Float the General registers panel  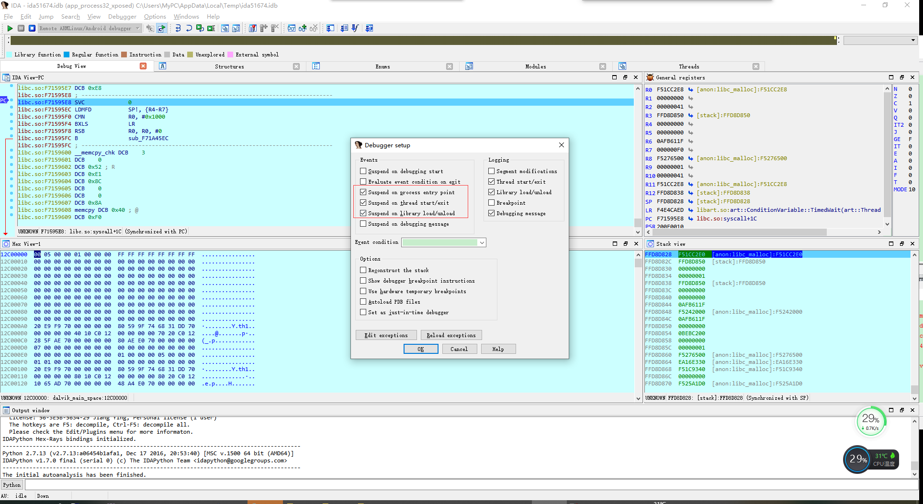tap(901, 77)
